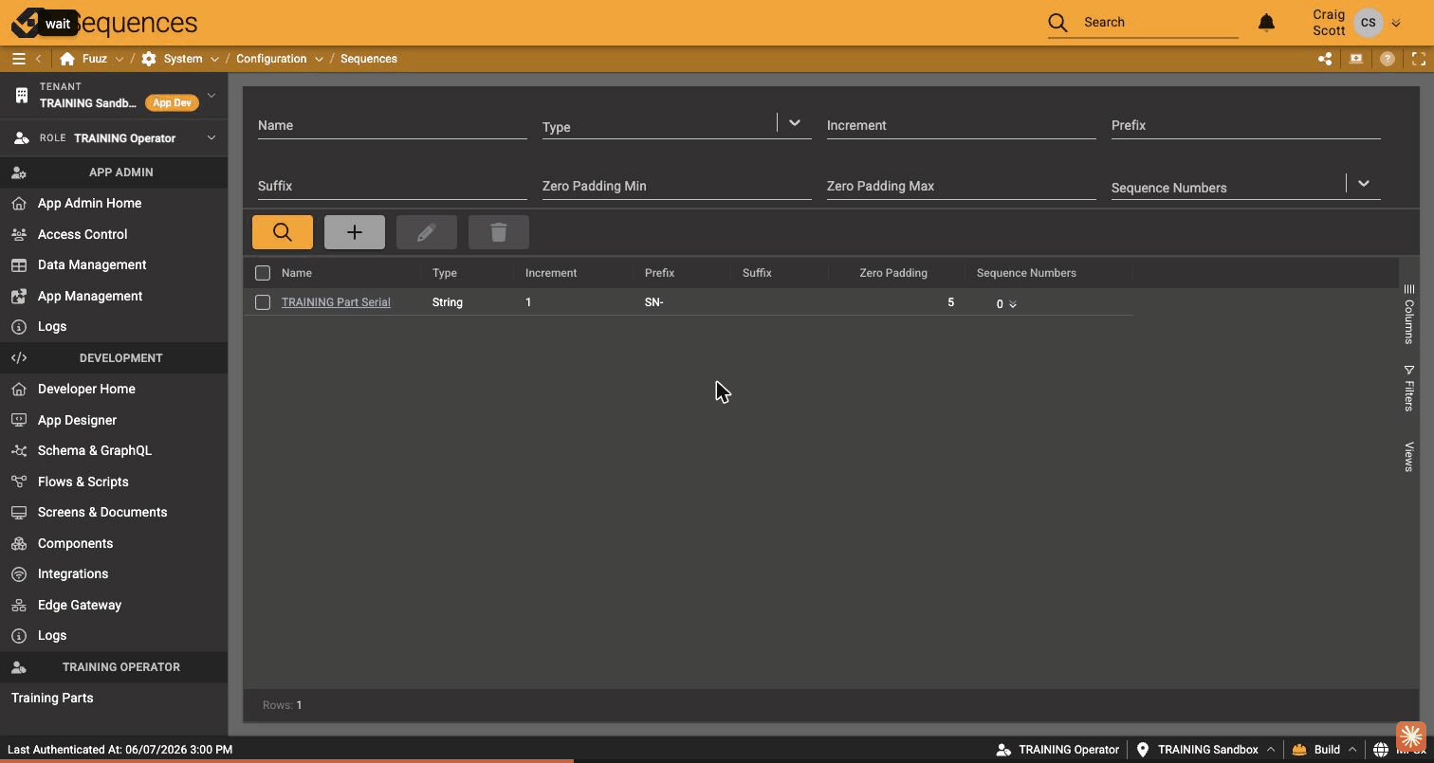The width and height of the screenshot is (1434, 763).
Task: Go to Schema & GraphQL menu item
Action: click(x=95, y=450)
